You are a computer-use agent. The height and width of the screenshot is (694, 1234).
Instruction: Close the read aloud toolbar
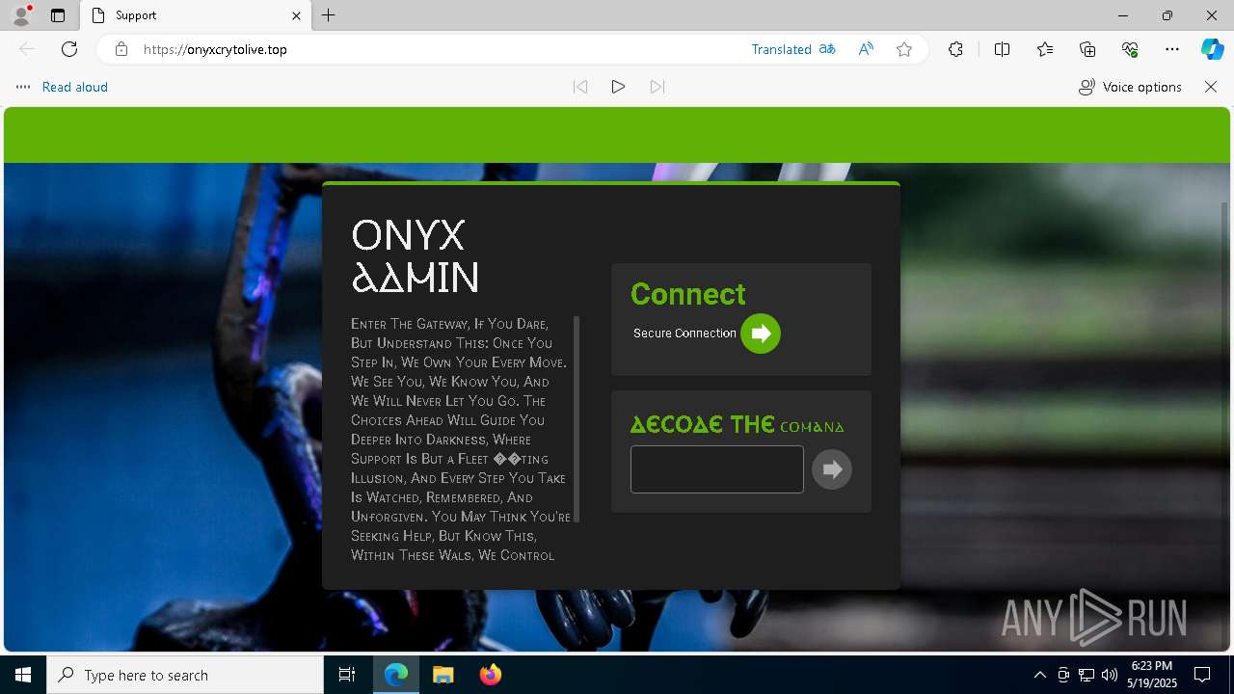pyautogui.click(x=1211, y=87)
